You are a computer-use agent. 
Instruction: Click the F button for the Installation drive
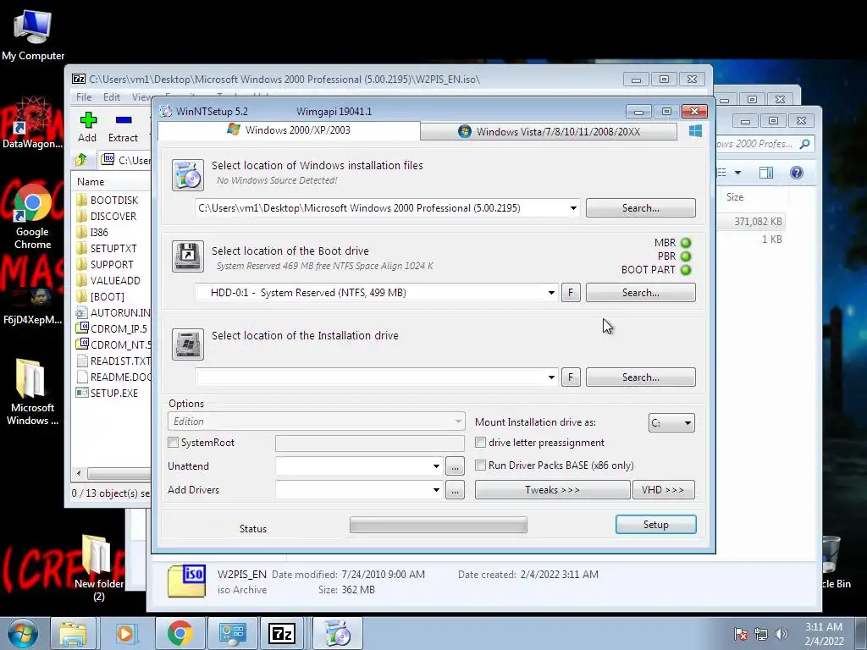click(571, 377)
